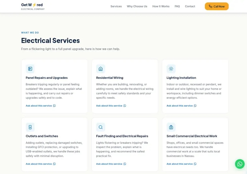The image size is (247, 174).
Task: Click the Residential Wiring house icon
Action: 100,69
